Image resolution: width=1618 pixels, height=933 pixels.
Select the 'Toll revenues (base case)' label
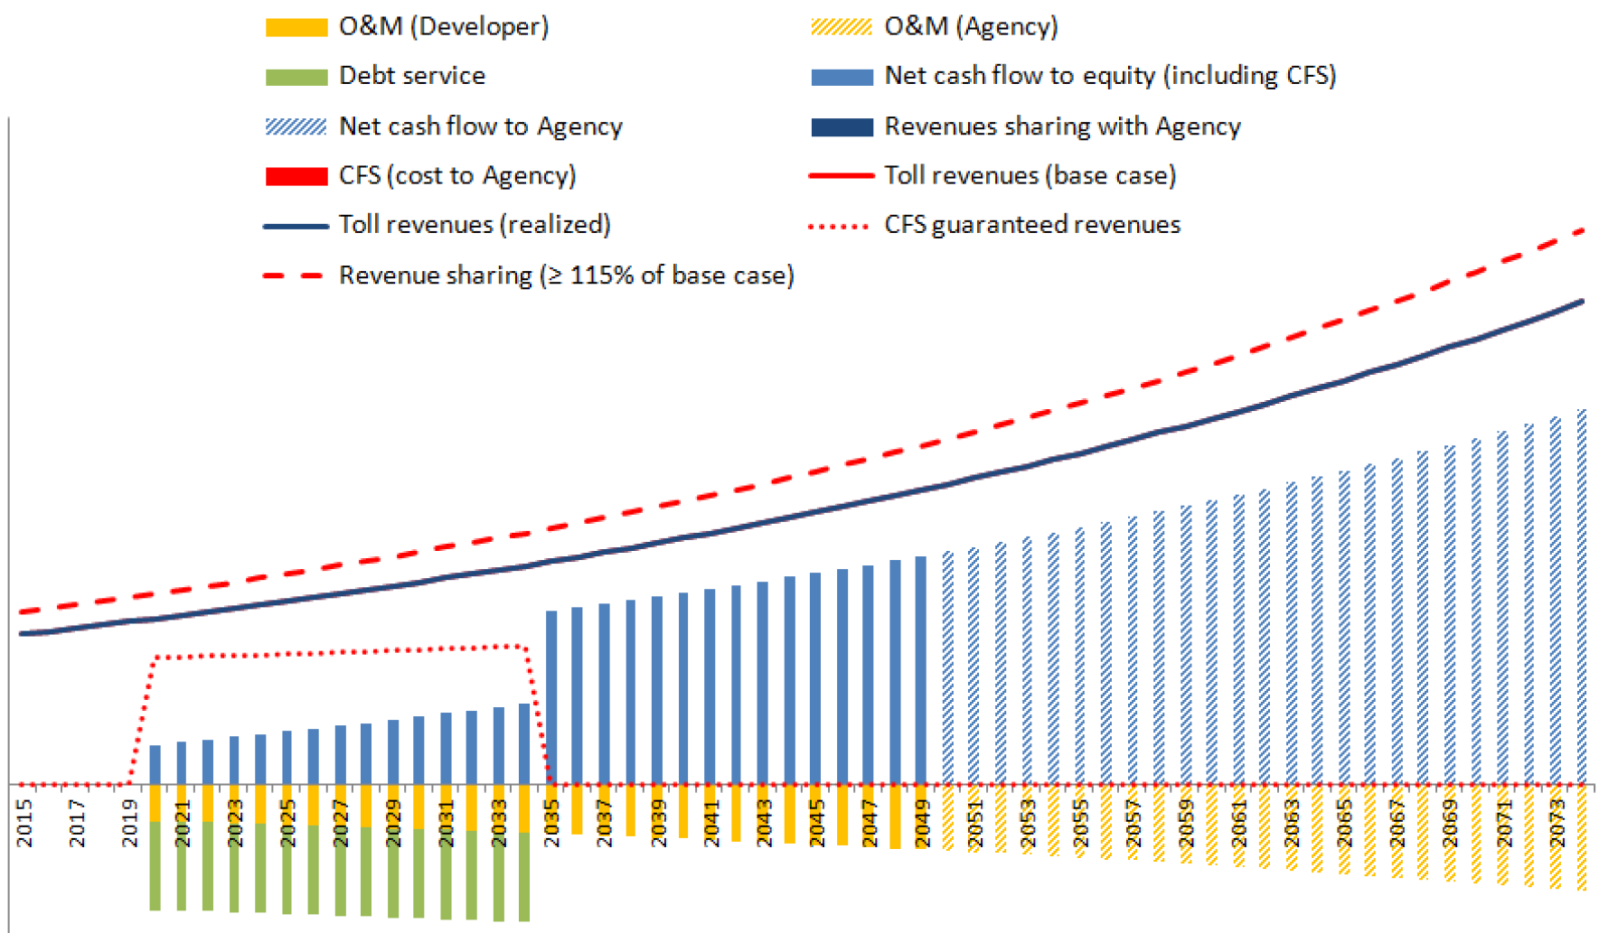pyautogui.click(x=1030, y=175)
